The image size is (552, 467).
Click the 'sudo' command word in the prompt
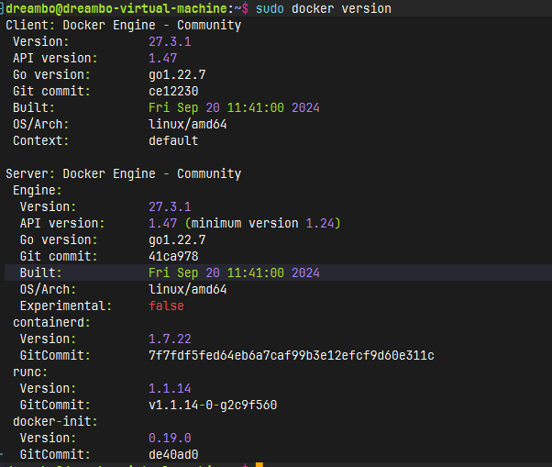(270, 8)
